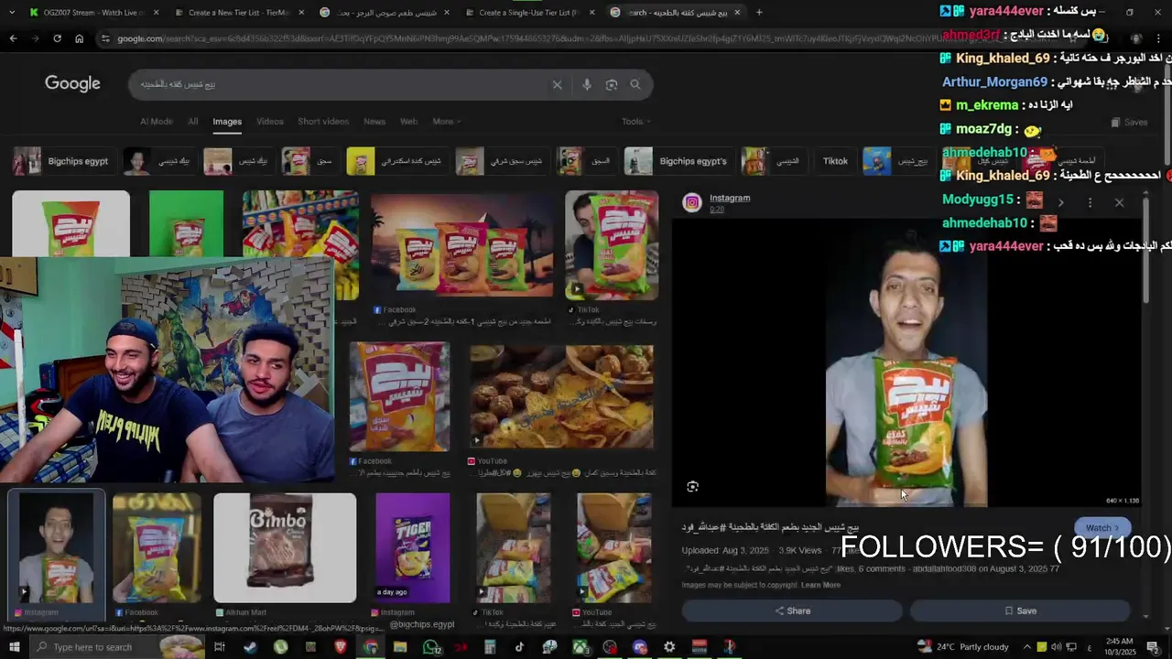Open the volume control in system tray
The image size is (1172, 659).
pos(1057,647)
